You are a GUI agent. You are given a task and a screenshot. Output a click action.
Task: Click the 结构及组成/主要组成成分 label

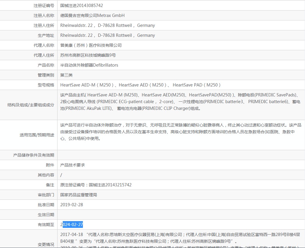31,105
